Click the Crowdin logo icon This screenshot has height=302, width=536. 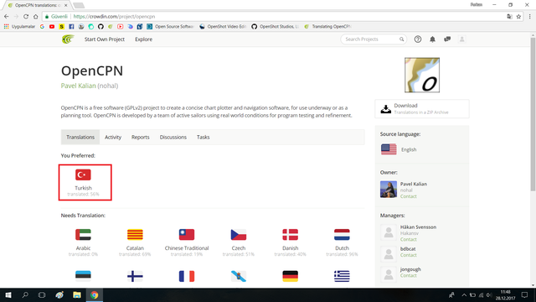coord(68,39)
